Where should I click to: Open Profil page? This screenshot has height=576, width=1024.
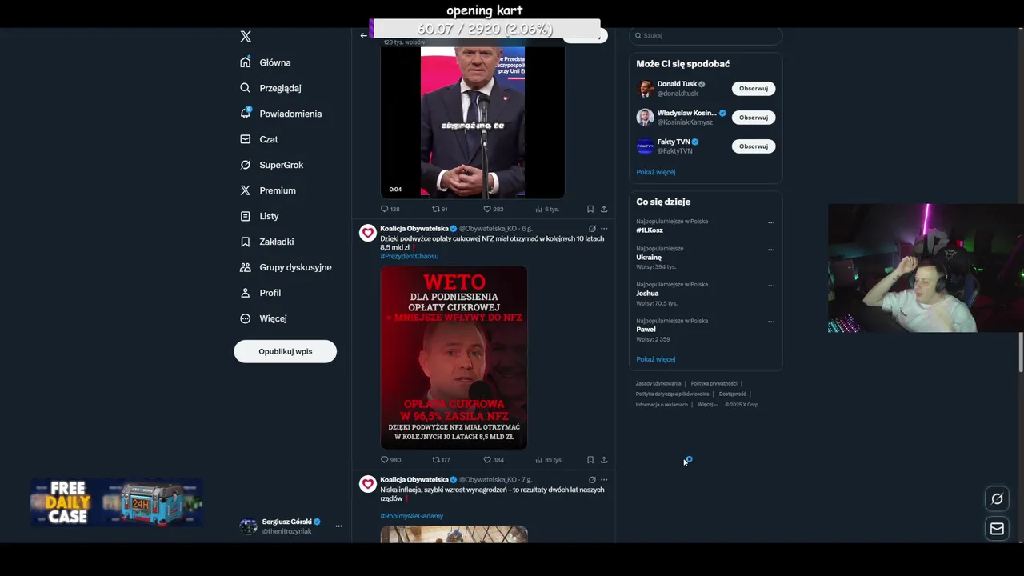(260, 293)
